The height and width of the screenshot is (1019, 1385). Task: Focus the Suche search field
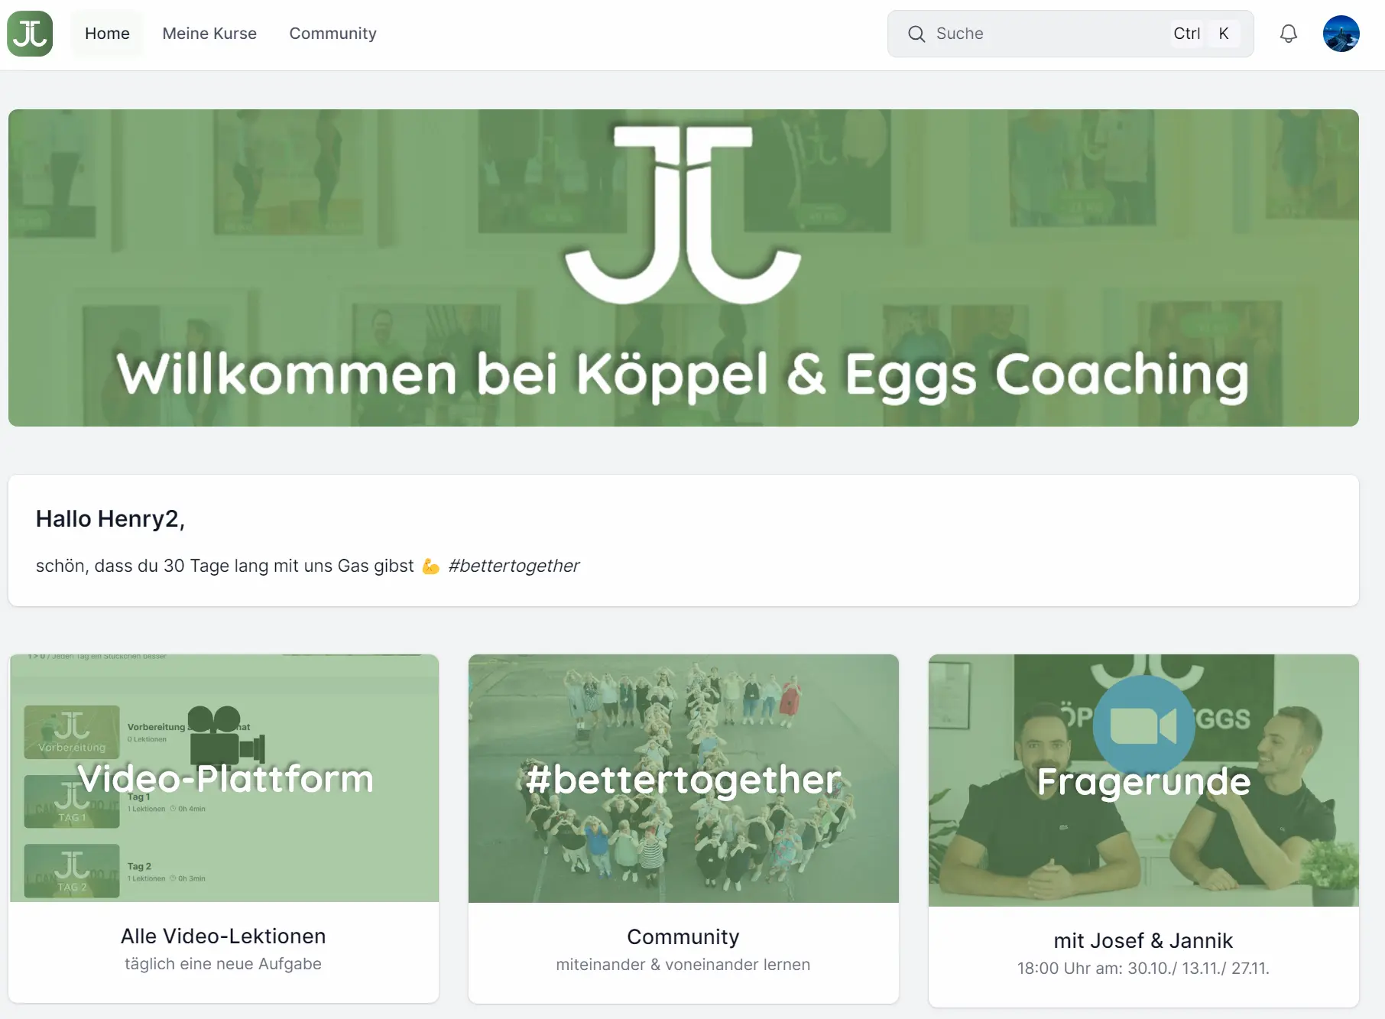(x=1070, y=34)
